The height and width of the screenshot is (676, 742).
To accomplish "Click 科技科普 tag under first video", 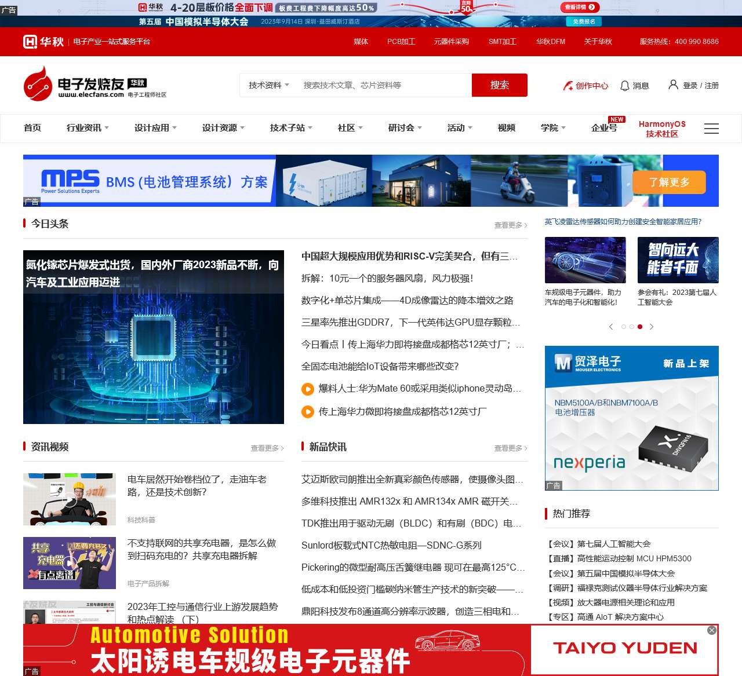I will (141, 520).
